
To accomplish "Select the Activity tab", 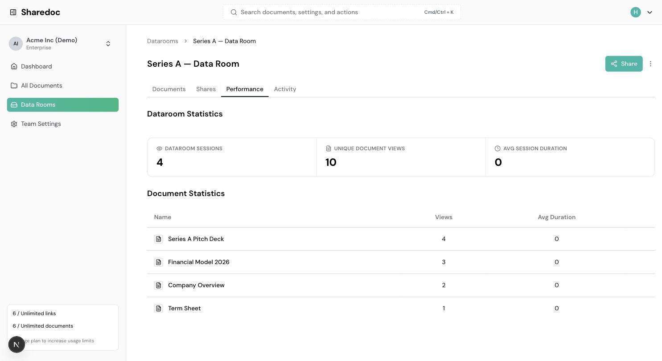I will click(285, 89).
